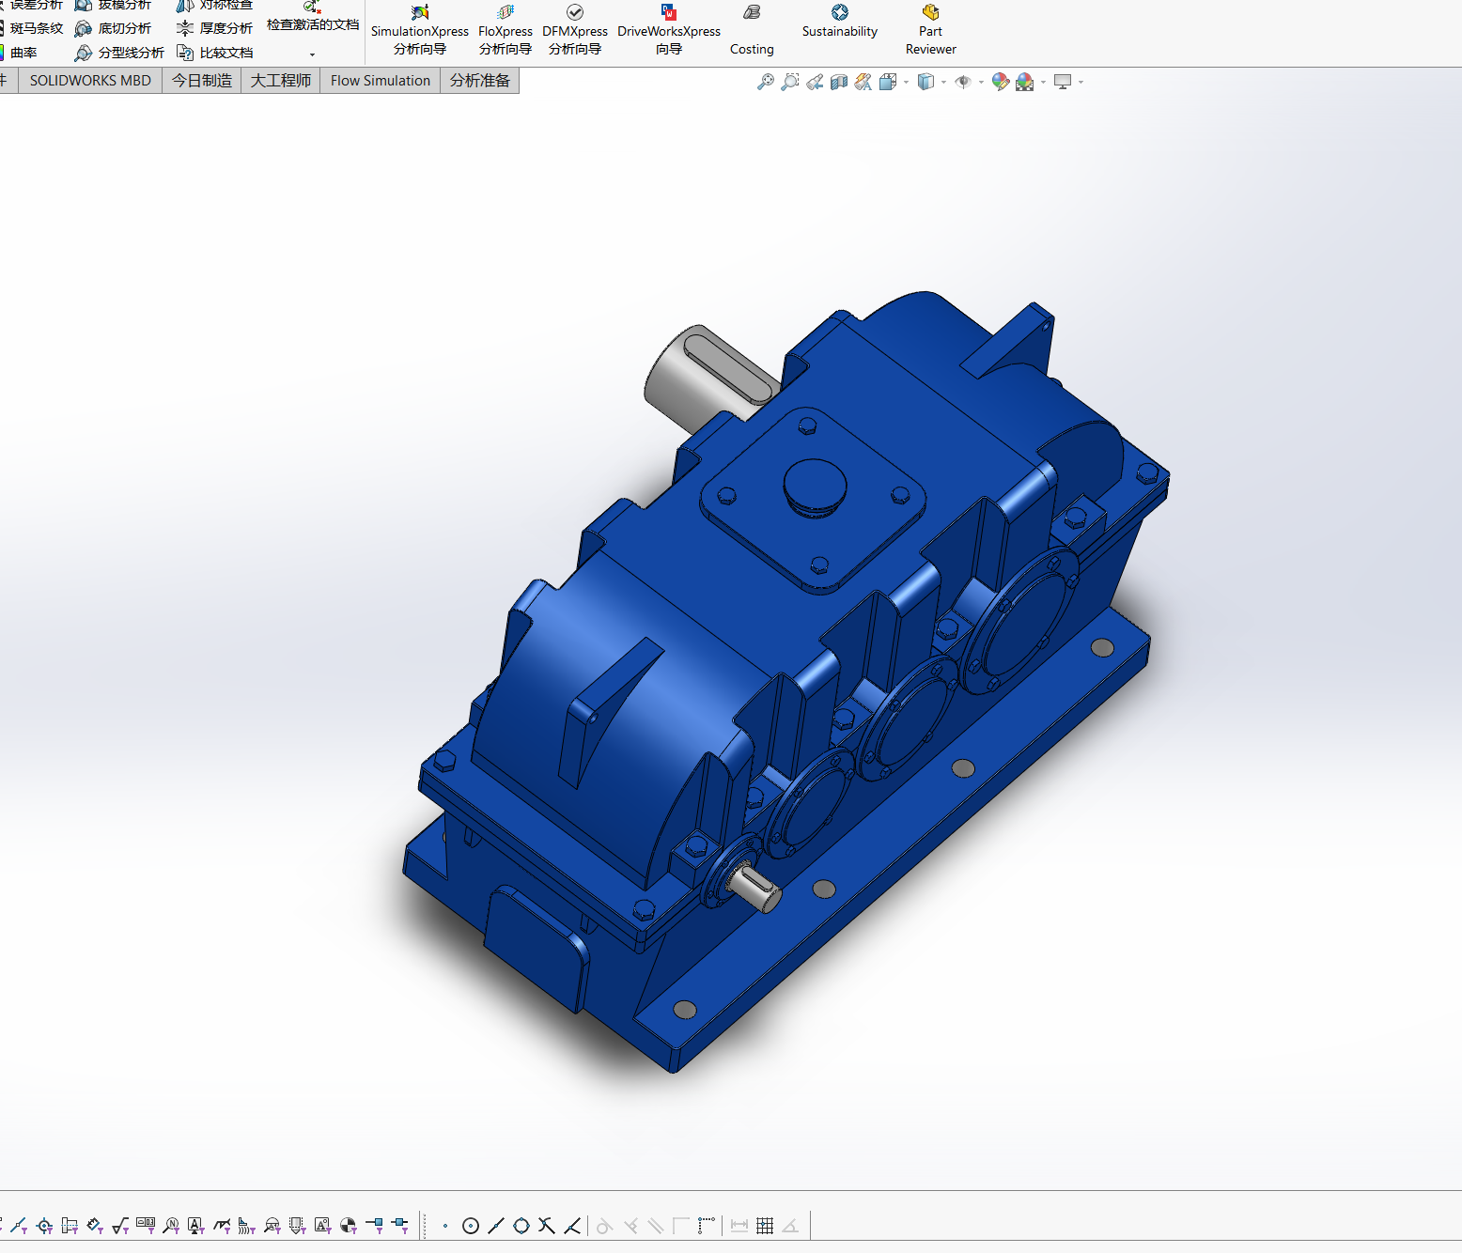Launch the Sustainability tool
Viewport: 1462px width, 1253px height.
840,21
